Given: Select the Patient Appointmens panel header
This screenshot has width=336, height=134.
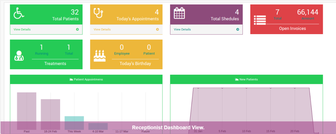Looking at the screenshot, I should [86, 79].
